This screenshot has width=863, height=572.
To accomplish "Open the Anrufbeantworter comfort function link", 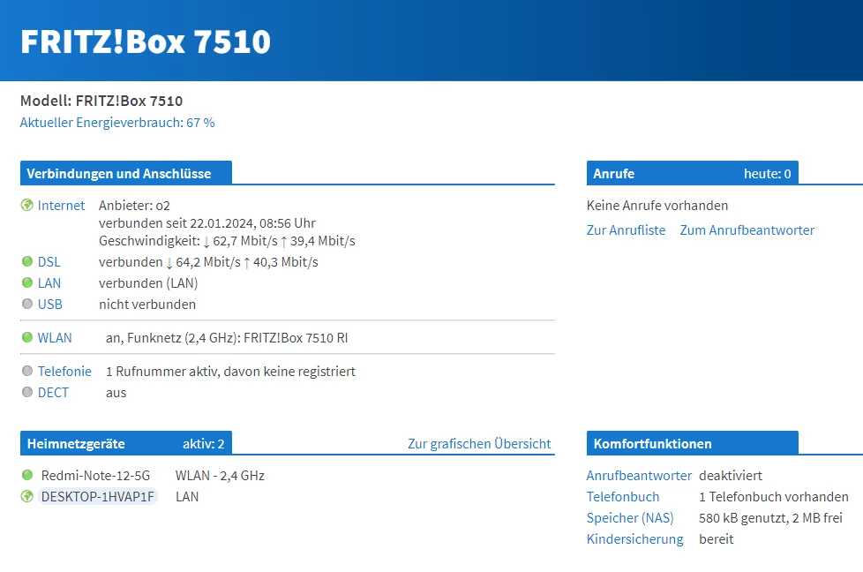I will tap(639, 476).
